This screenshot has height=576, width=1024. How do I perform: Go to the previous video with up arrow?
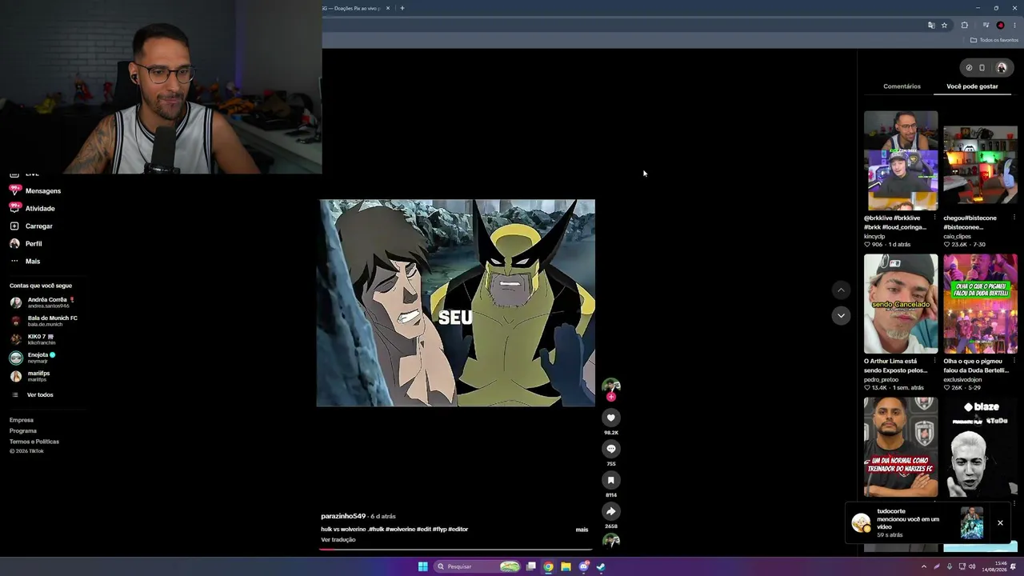[841, 290]
